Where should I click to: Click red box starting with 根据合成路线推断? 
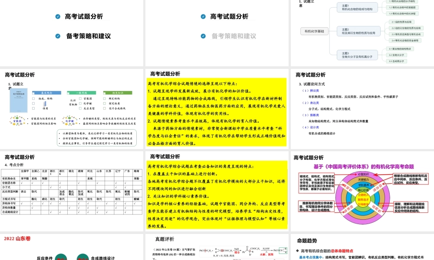coord(411,179)
